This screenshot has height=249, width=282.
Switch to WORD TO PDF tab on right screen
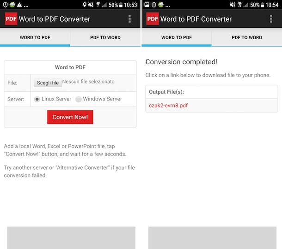click(x=177, y=37)
